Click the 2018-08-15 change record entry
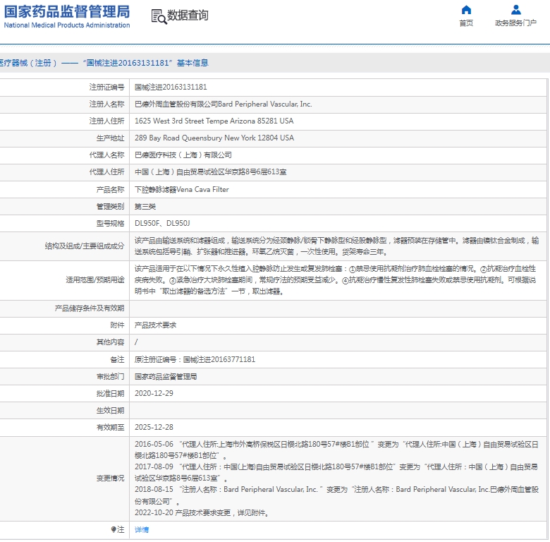This screenshot has width=550, height=542. pos(337,495)
